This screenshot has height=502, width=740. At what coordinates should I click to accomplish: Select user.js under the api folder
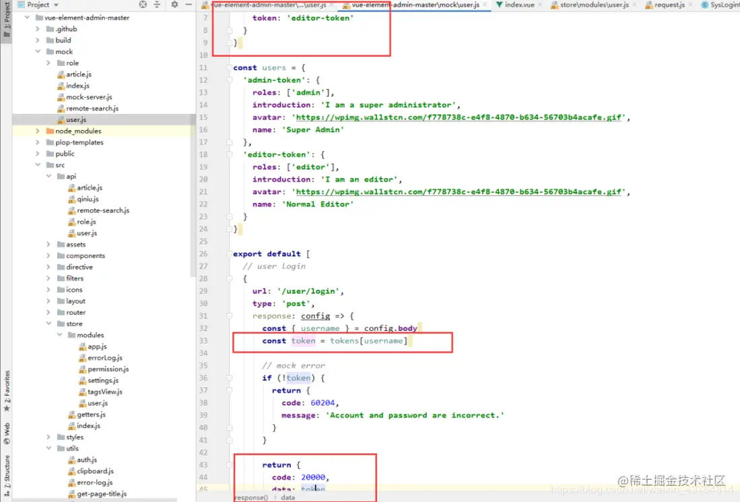coord(87,233)
